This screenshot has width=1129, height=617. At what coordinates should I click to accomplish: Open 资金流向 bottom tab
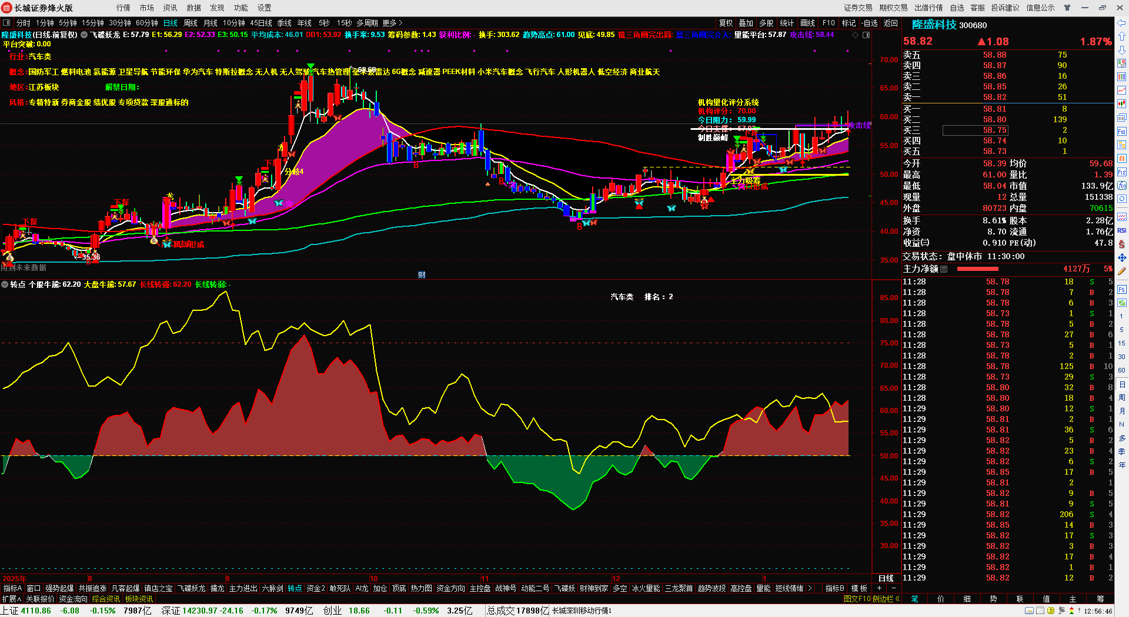coord(73,599)
